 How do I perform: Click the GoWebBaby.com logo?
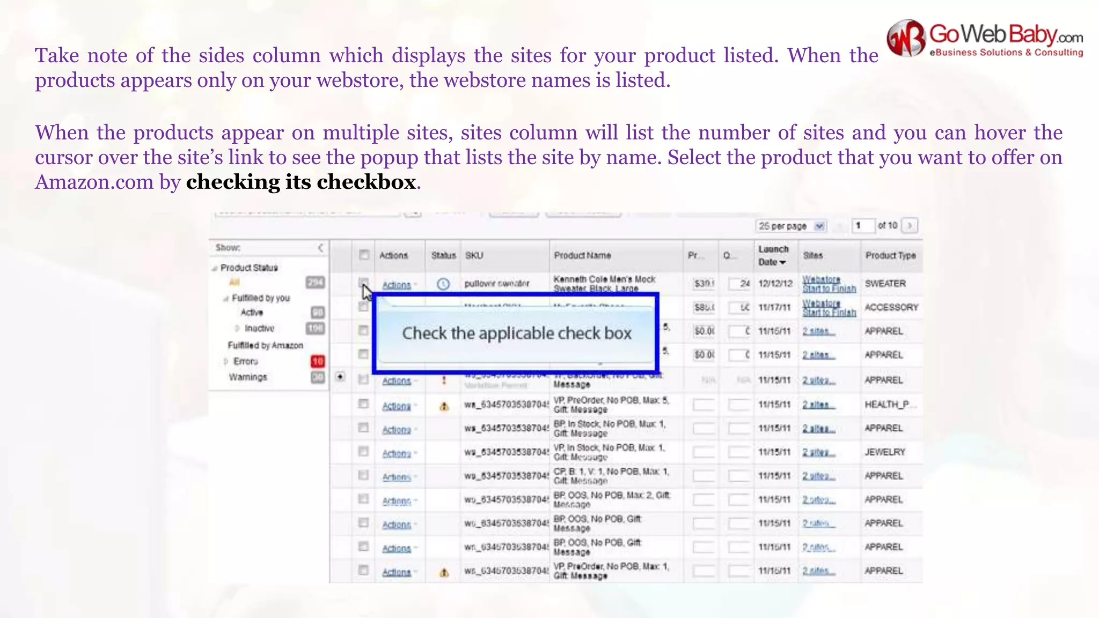[985, 38]
